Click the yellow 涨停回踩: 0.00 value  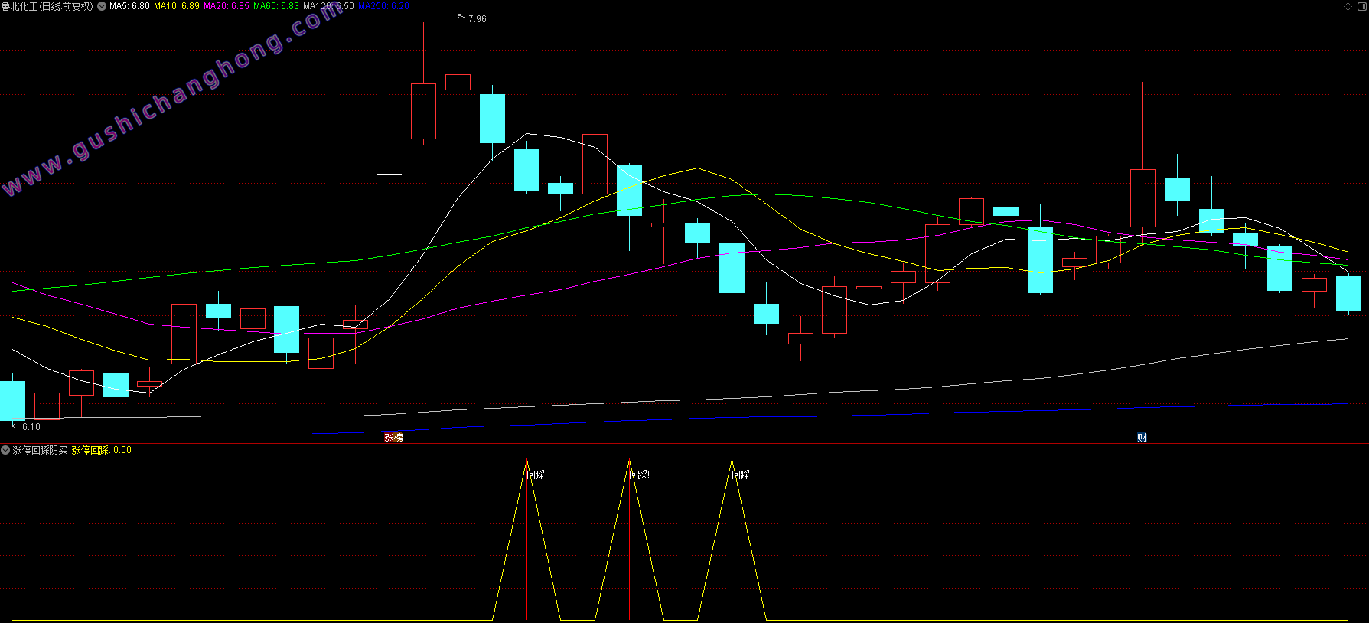click(102, 450)
